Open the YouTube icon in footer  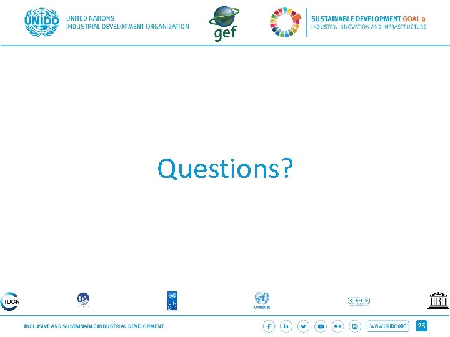[321, 326]
